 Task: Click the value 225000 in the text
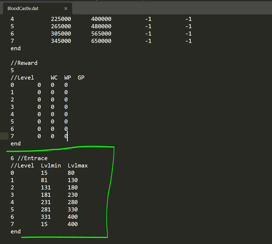(61, 19)
